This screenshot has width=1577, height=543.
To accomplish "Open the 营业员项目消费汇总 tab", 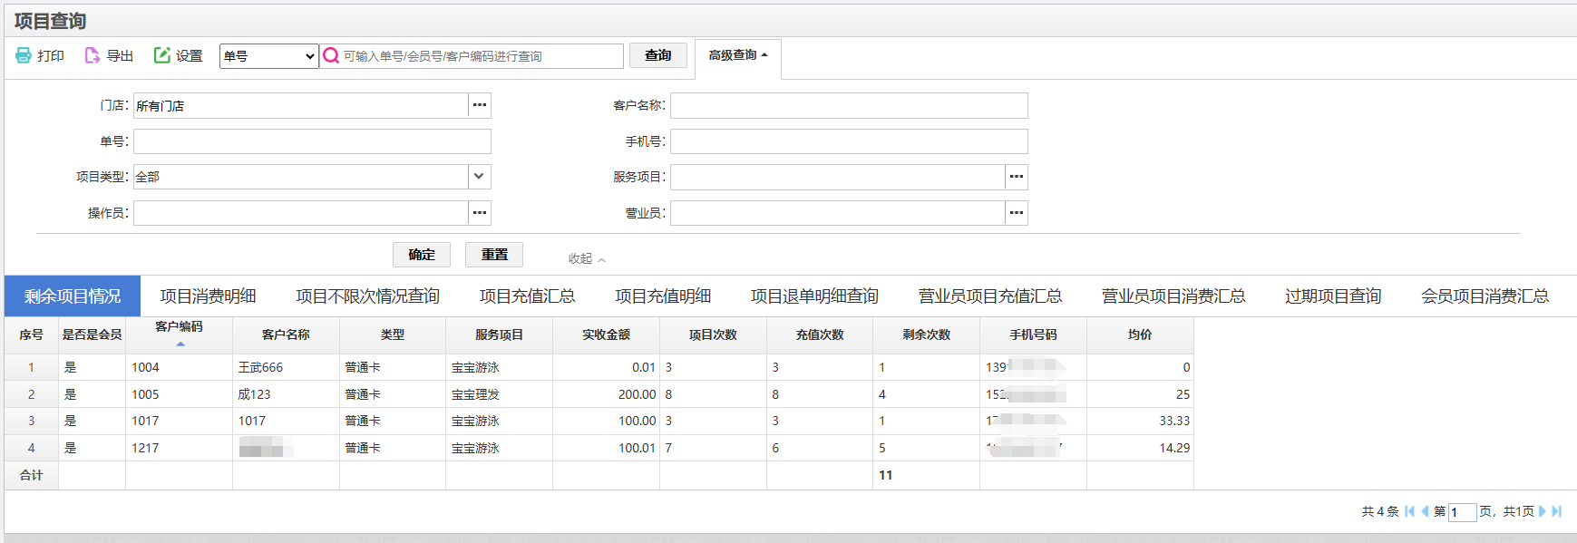I will [1173, 296].
